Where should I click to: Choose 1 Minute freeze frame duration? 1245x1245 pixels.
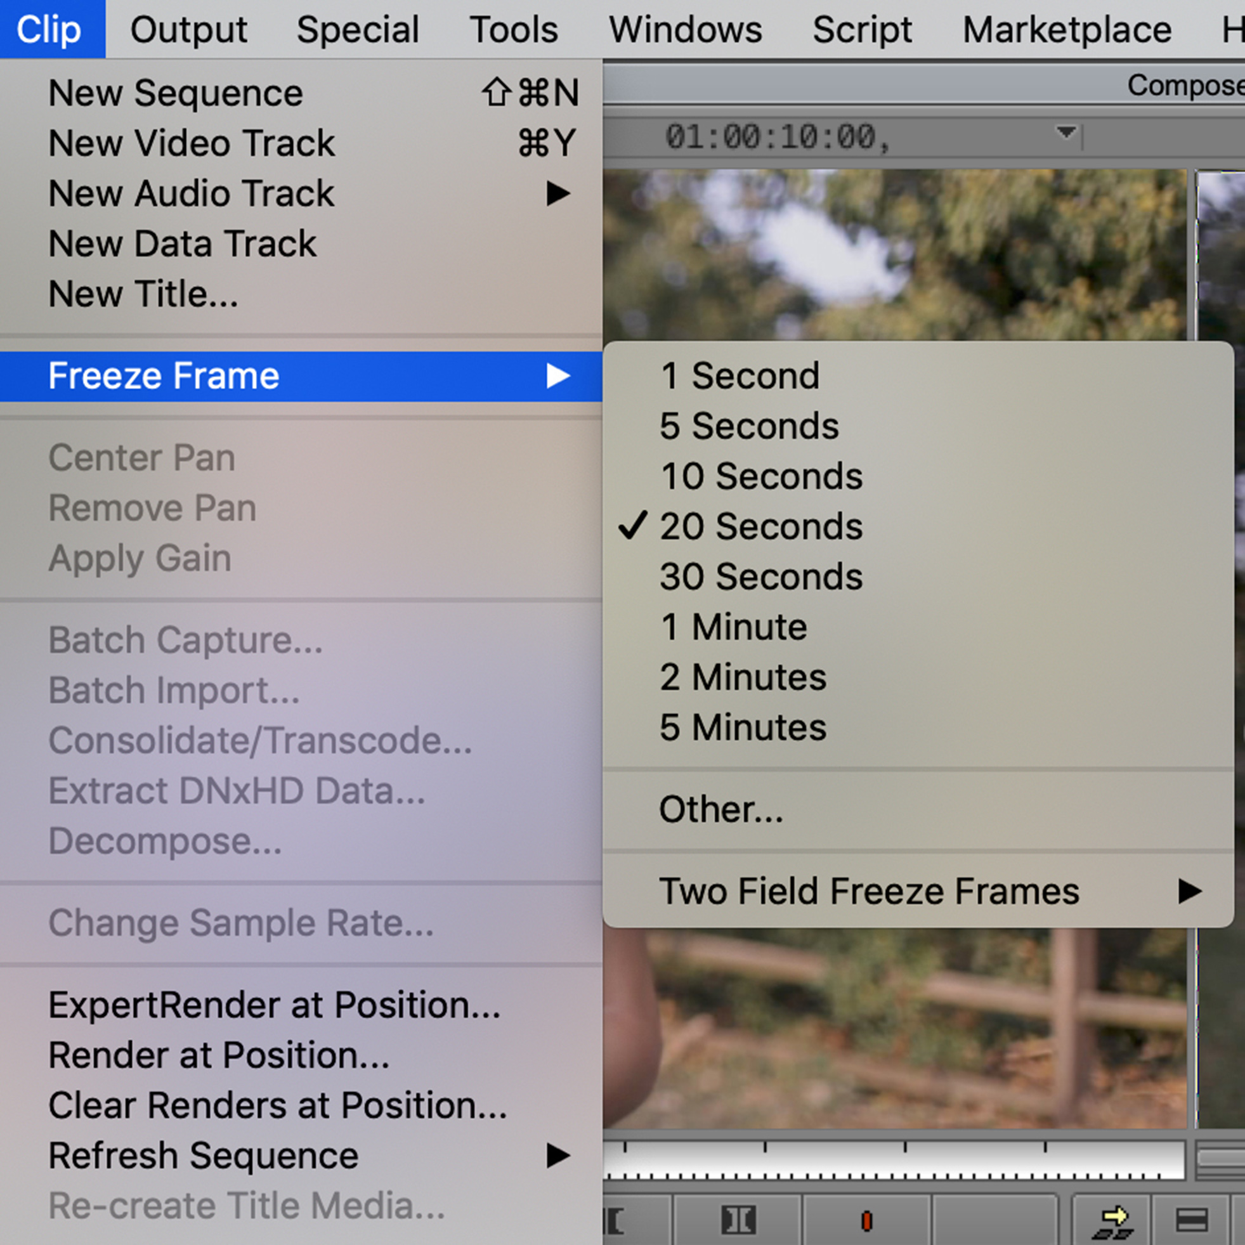[733, 627]
